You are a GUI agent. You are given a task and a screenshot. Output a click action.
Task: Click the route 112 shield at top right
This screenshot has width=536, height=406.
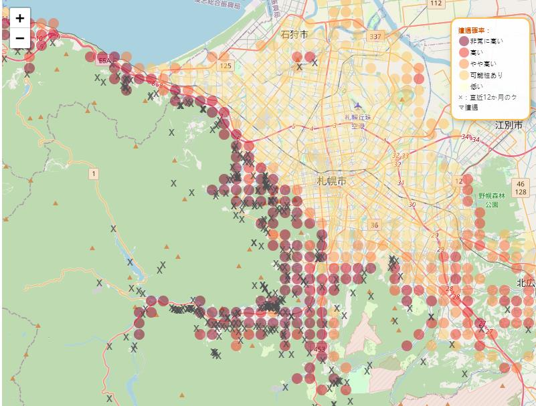coord(436,3)
